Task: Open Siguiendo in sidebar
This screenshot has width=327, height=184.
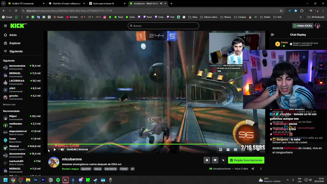Action: [x=16, y=51]
